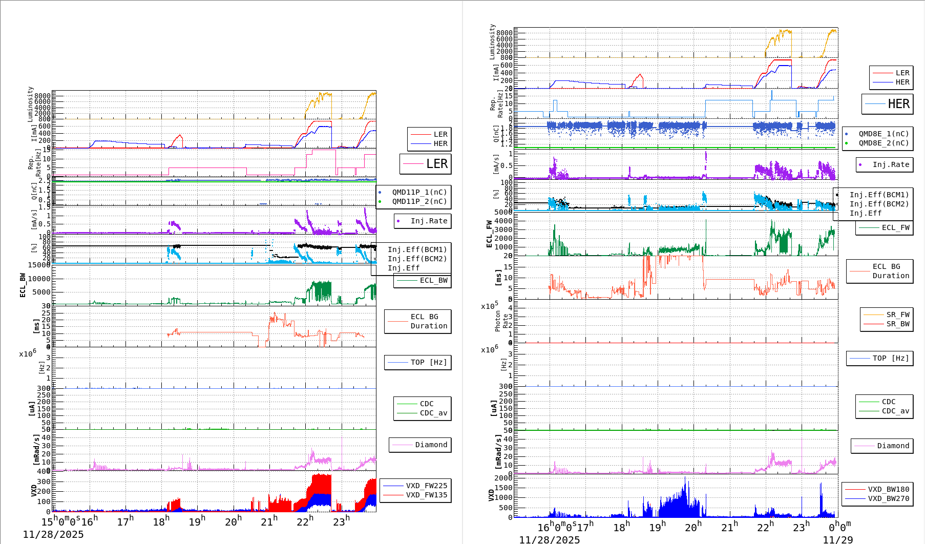Click the VXD_FW225 blue line swatch
The width and height of the screenshot is (925, 544).
393,486
